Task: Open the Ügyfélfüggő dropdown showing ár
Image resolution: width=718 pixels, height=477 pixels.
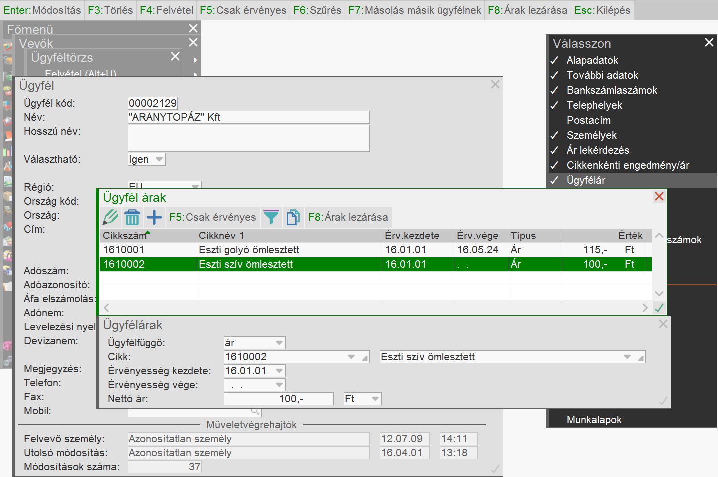Action: click(x=279, y=343)
